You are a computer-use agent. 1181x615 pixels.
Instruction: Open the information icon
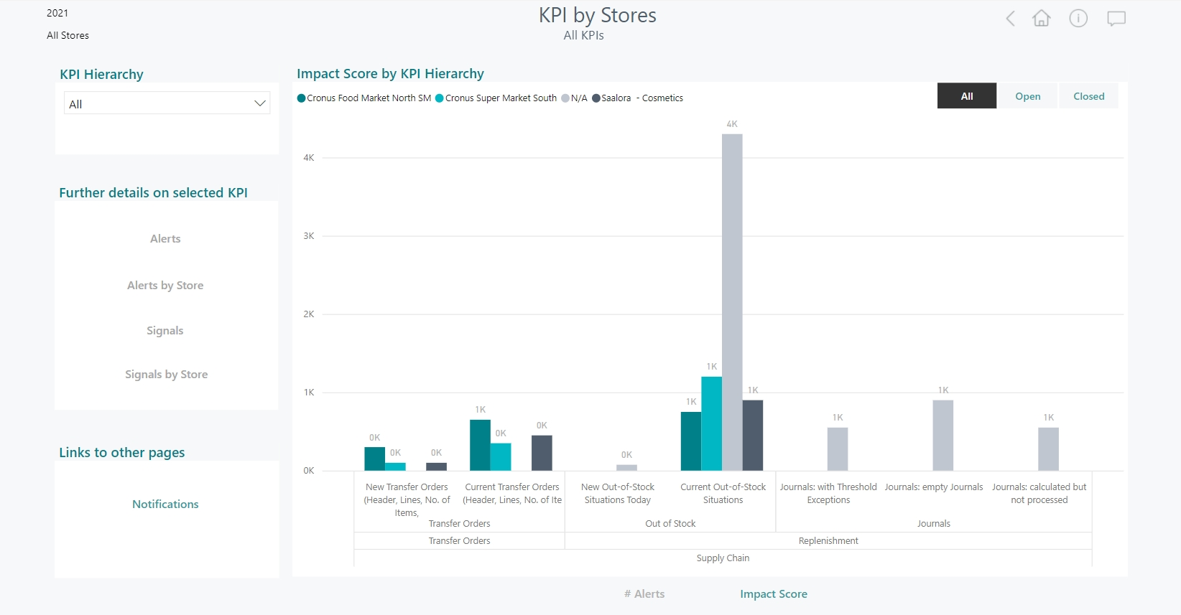tap(1078, 19)
